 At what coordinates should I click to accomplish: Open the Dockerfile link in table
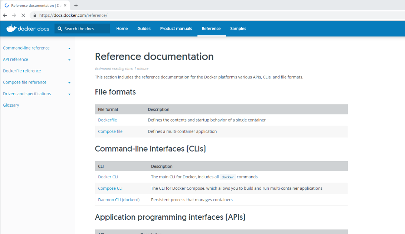pos(107,120)
